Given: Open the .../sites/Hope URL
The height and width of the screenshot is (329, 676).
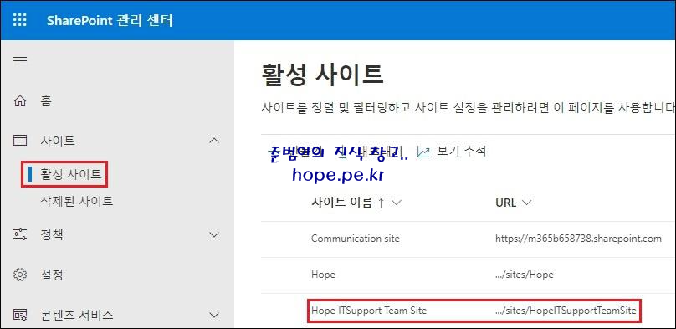Looking at the screenshot, I should coord(525,275).
